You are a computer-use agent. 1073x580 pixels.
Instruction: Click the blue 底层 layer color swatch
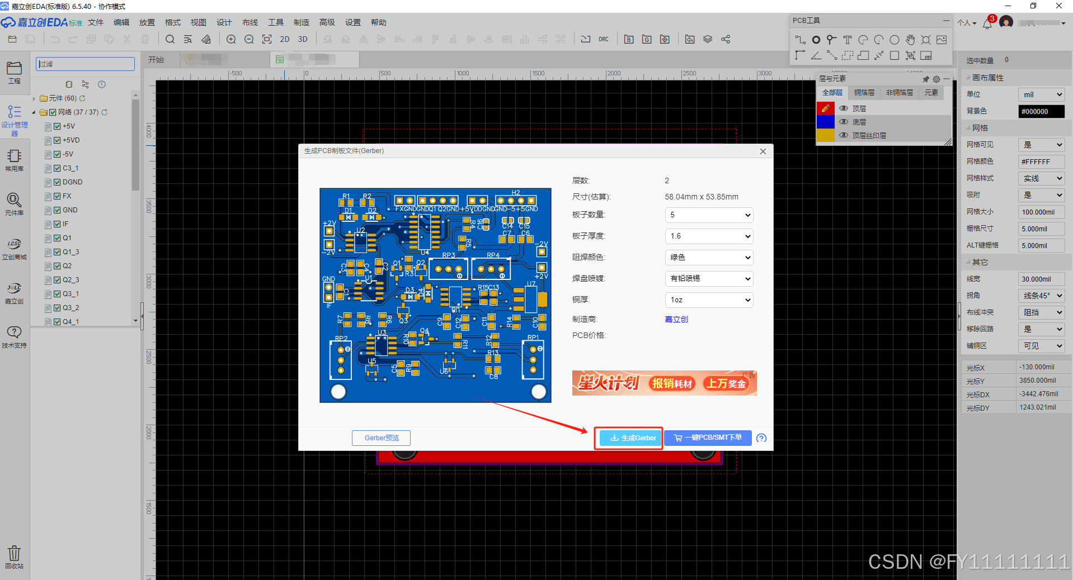pos(826,122)
